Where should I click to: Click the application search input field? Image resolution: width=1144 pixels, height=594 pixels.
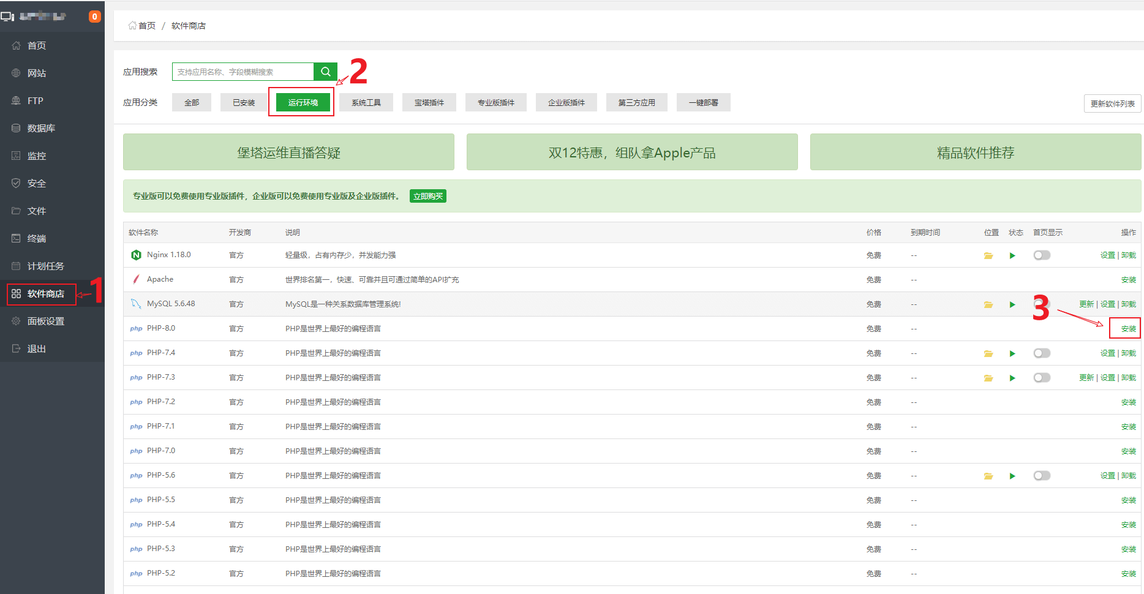coord(243,72)
